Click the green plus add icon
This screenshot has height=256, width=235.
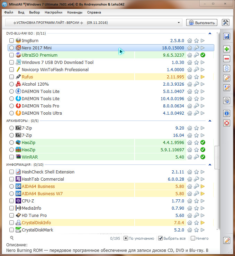(227, 49)
